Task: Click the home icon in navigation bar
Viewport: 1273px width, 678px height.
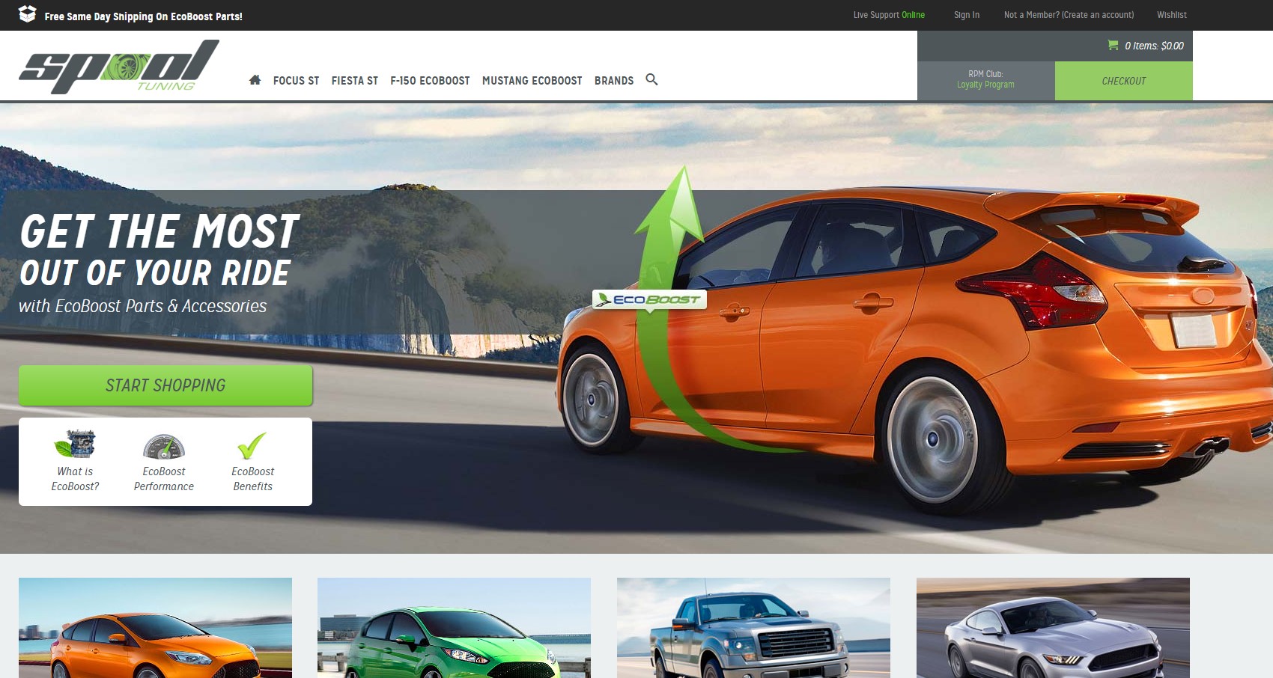Action: [x=255, y=80]
